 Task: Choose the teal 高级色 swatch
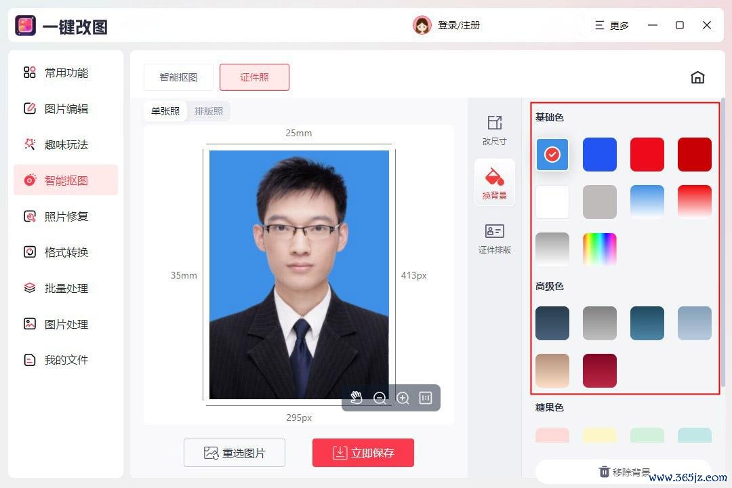[x=647, y=323]
